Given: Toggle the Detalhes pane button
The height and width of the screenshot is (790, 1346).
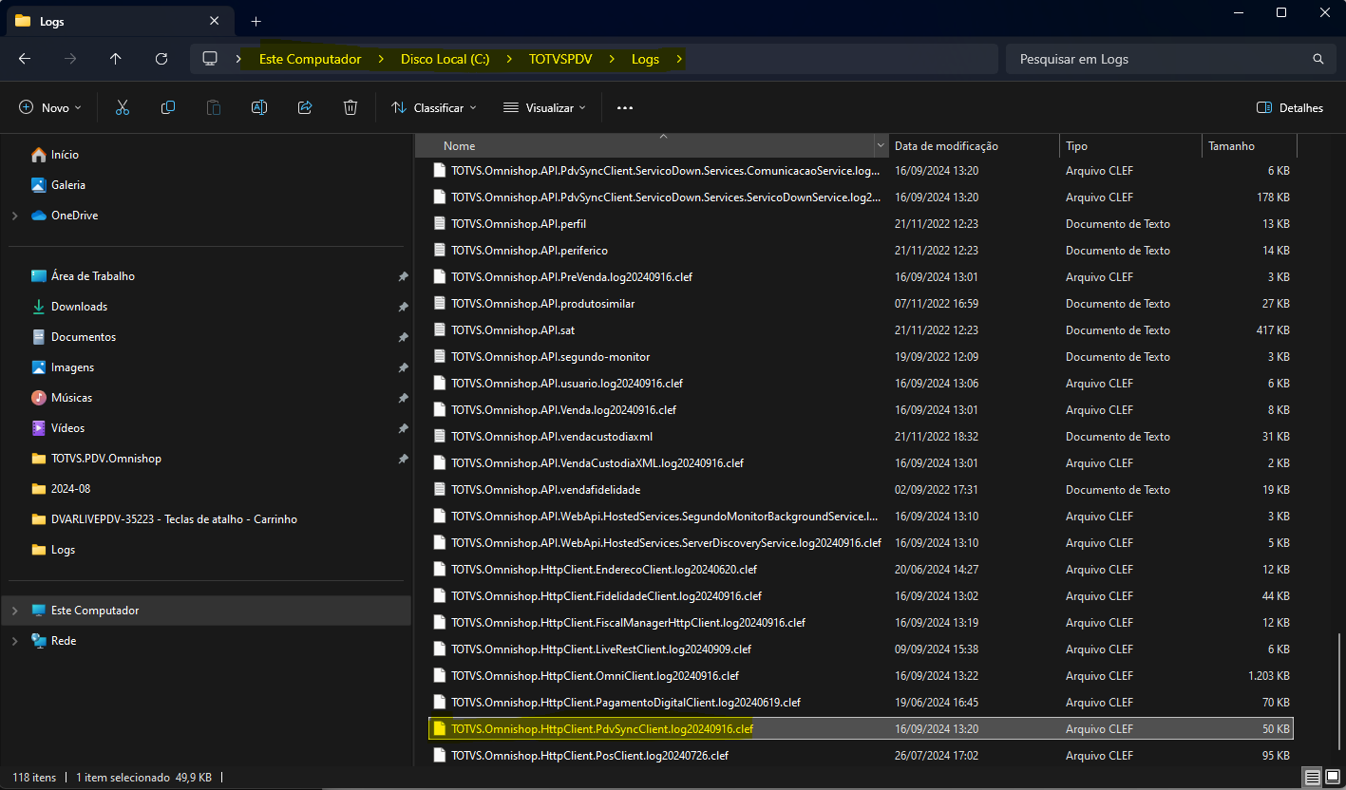Looking at the screenshot, I should (1290, 108).
